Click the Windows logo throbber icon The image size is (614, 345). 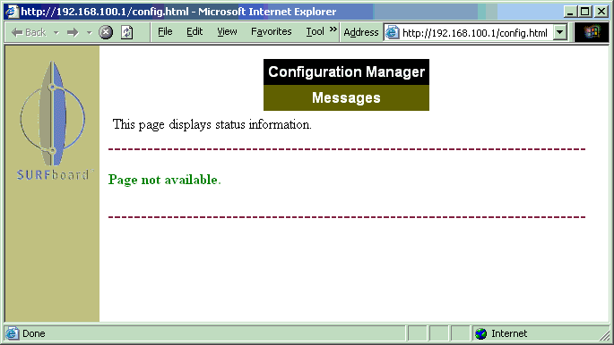592,32
